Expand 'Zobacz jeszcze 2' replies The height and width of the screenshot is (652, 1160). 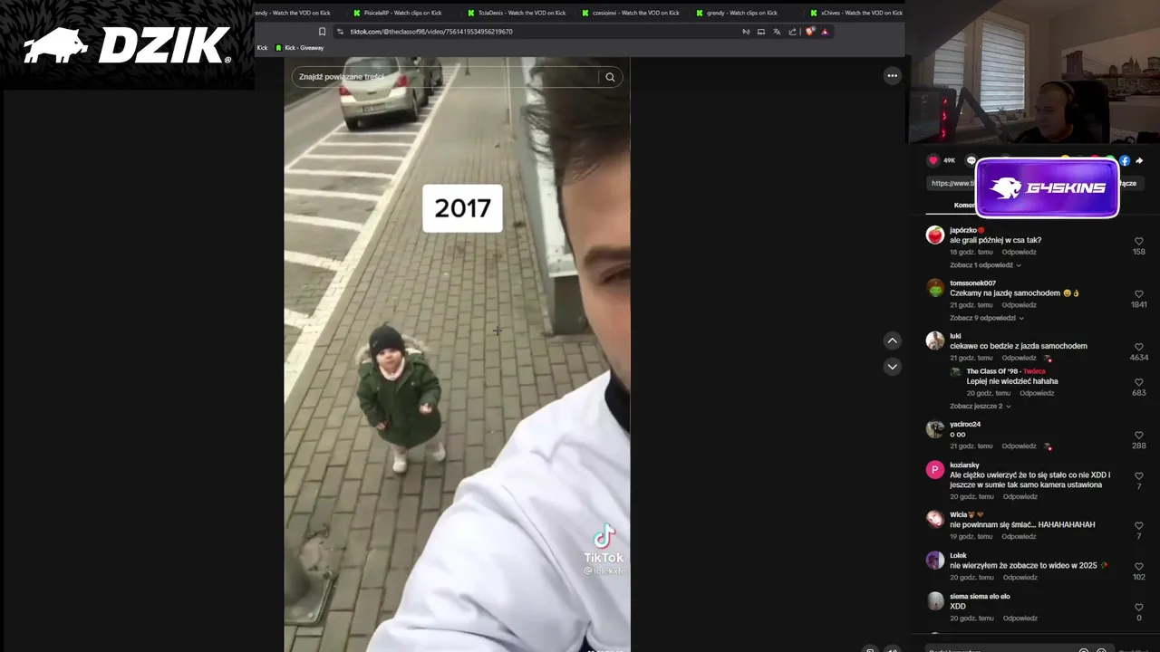pos(981,406)
